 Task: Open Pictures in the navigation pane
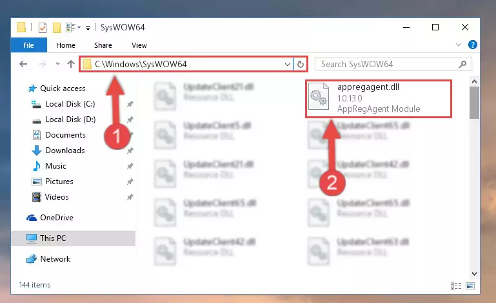tap(59, 182)
